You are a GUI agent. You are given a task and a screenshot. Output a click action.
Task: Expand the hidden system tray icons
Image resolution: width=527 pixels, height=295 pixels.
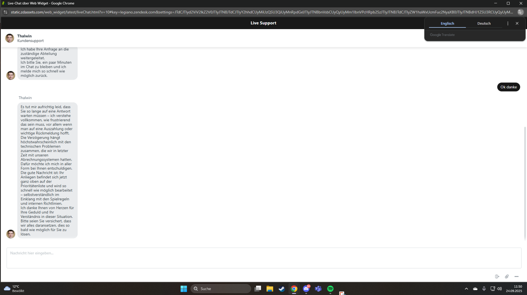[x=466, y=289]
